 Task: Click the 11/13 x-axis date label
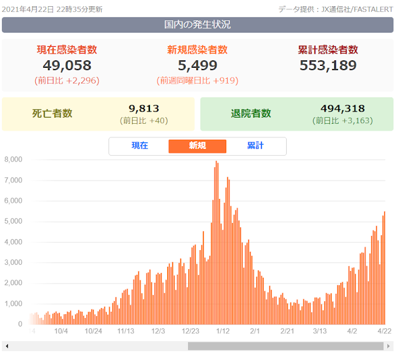pyautogui.click(x=126, y=331)
